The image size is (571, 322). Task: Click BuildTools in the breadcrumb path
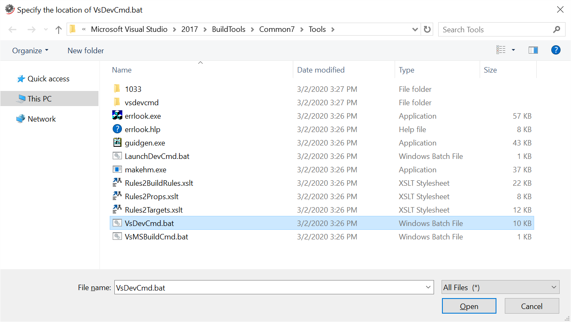point(229,29)
